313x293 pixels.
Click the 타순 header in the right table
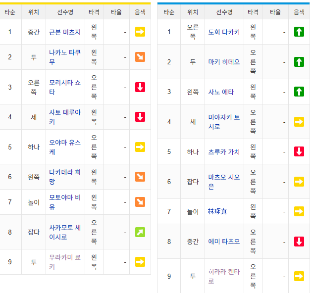(x=169, y=12)
